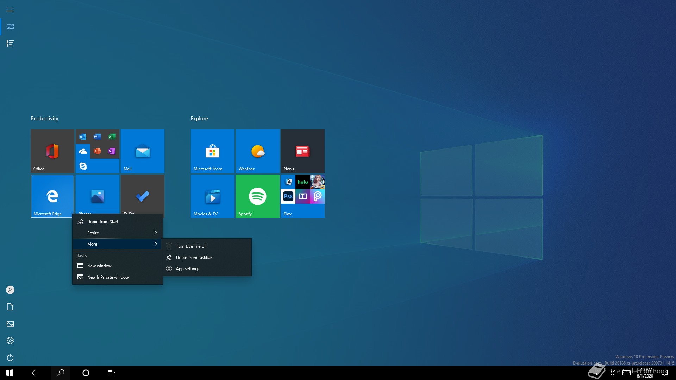Open the Documents folder icon
Screen dimensions: 676x380
coord(10,307)
